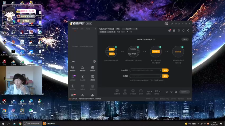The height and width of the screenshot is (126, 225).
Task: Open the user avatar in title bar
Action: pyautogui.click(x=166, y=24)
